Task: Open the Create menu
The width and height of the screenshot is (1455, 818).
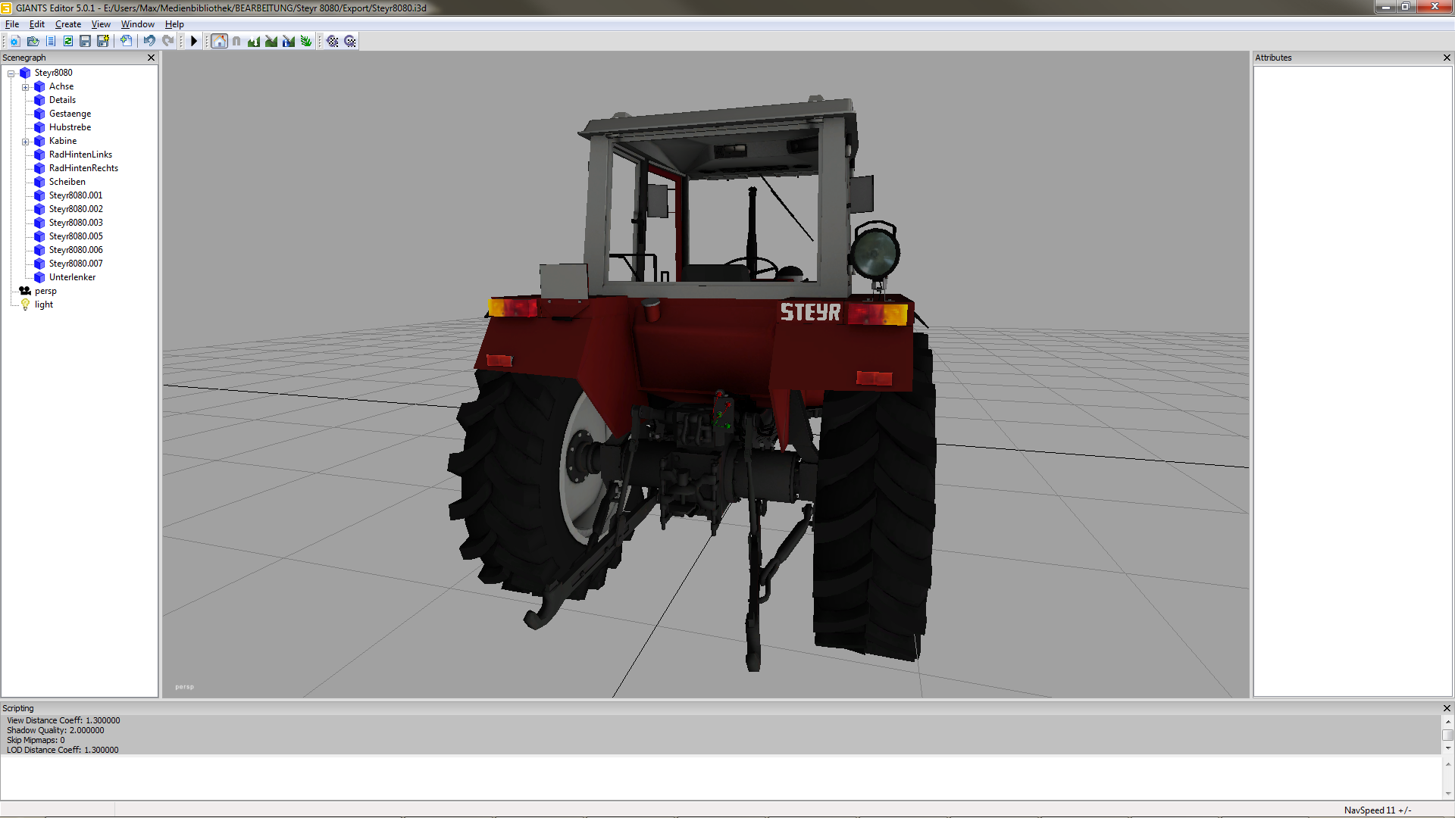Action: pyautogui.click(x=68, y=24)
